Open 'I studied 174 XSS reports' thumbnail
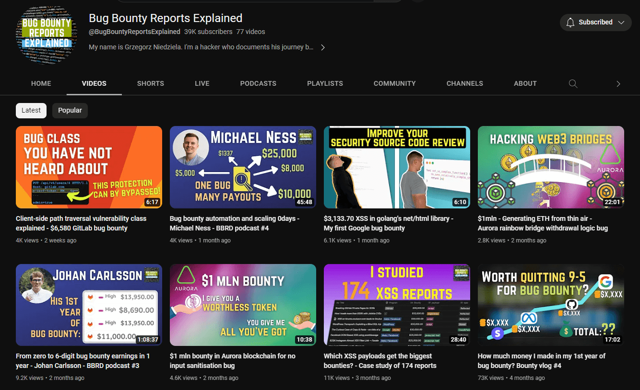Viewport: 640px width, 390px height. point(397,305)
